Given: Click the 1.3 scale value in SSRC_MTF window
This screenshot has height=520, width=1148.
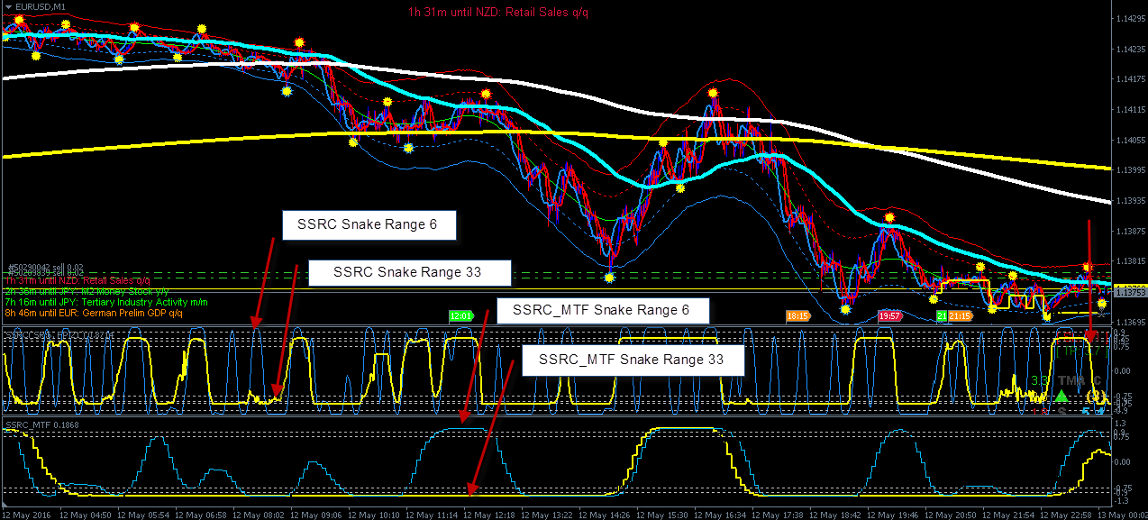Looking at the screenshot, I should (1122, 423).
